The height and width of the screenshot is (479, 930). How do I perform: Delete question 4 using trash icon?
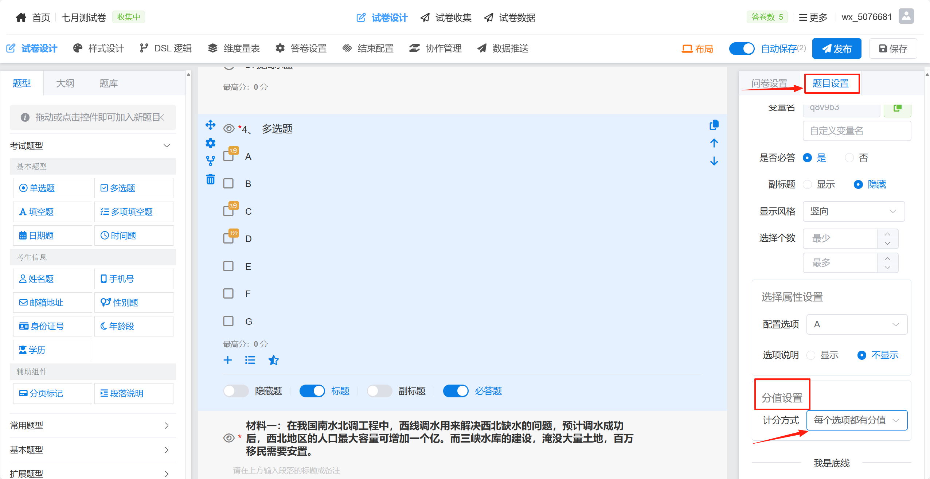tap(210, 179)
